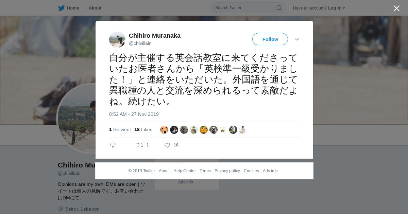View the 1 Retweet list

coord(120,129)
